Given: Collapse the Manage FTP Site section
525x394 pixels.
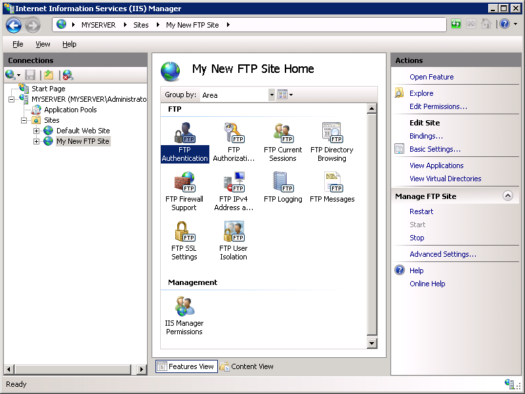Looking at the screenshot, I should 509,195.
